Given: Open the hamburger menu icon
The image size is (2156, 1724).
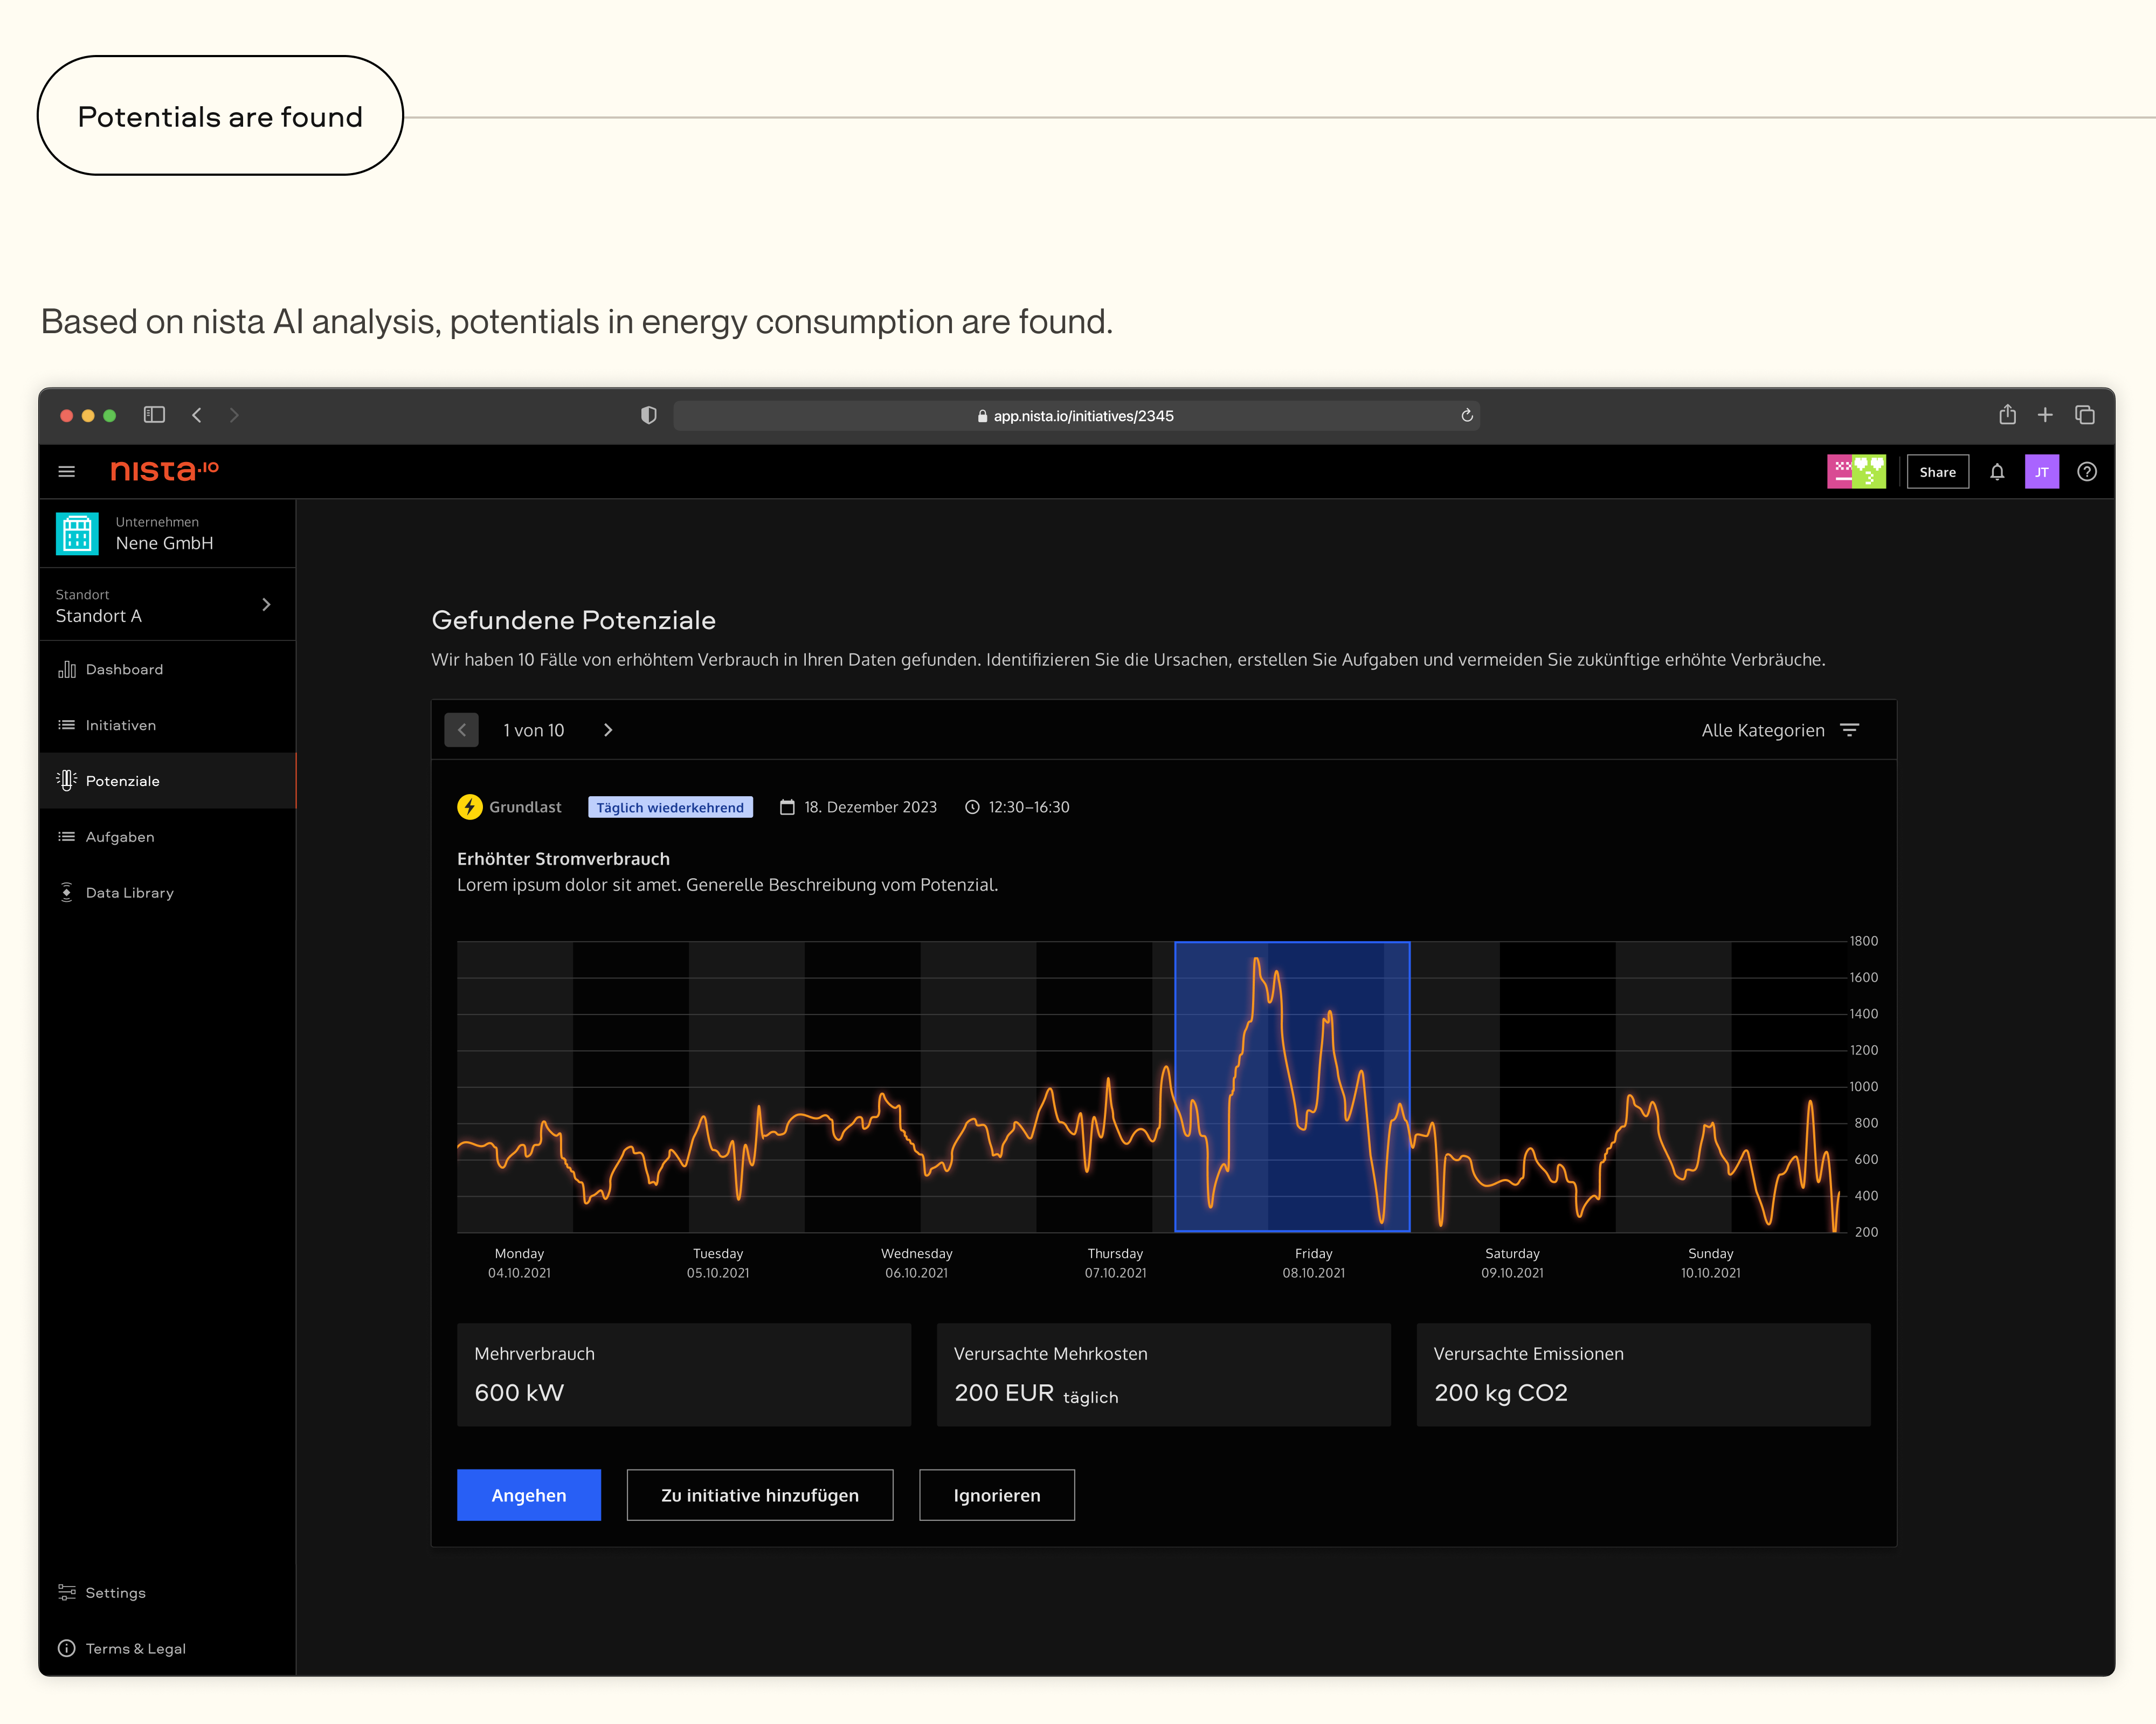Looking at the screenshot, I should pyautogui.click(x=67, y=472).
